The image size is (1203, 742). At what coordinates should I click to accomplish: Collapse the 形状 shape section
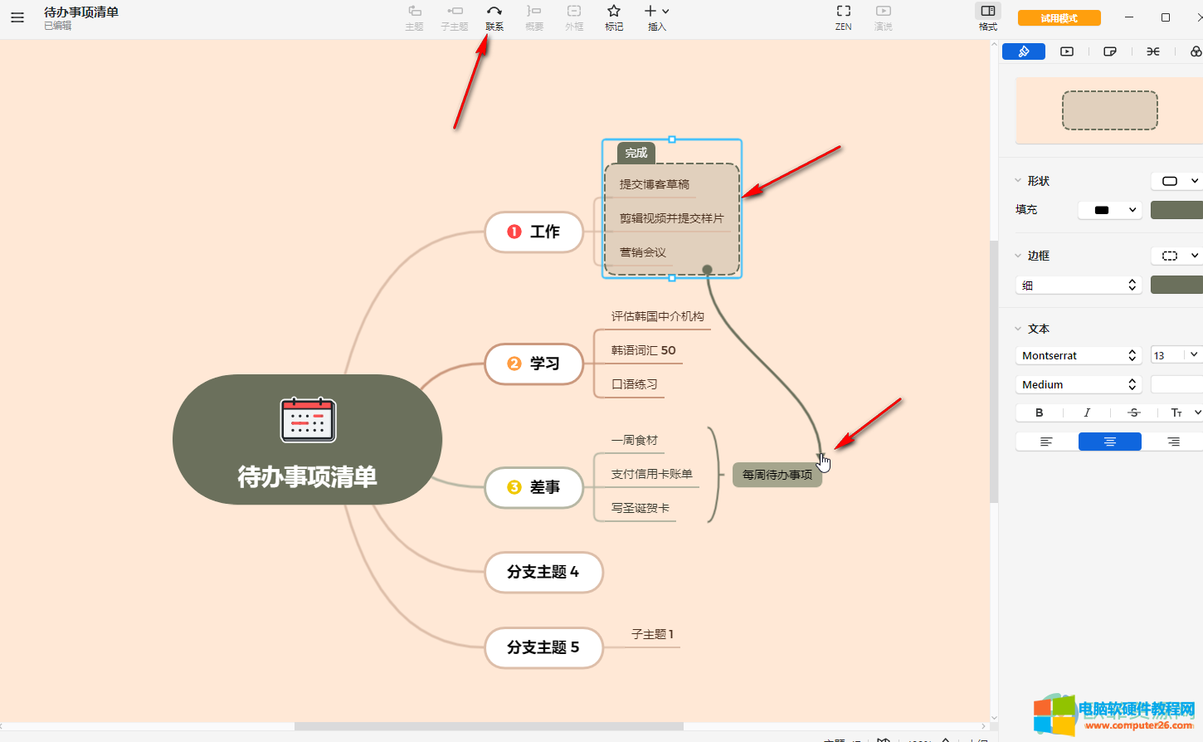1018,181
